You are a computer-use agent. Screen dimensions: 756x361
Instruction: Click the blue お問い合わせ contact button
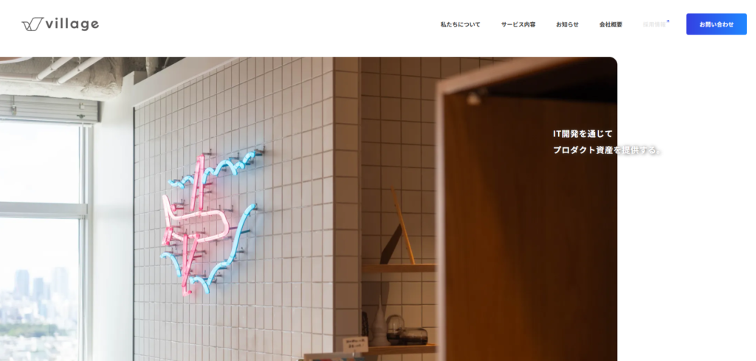716,24
